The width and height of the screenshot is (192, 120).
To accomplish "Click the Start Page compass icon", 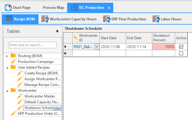I will tap(8, 8).
